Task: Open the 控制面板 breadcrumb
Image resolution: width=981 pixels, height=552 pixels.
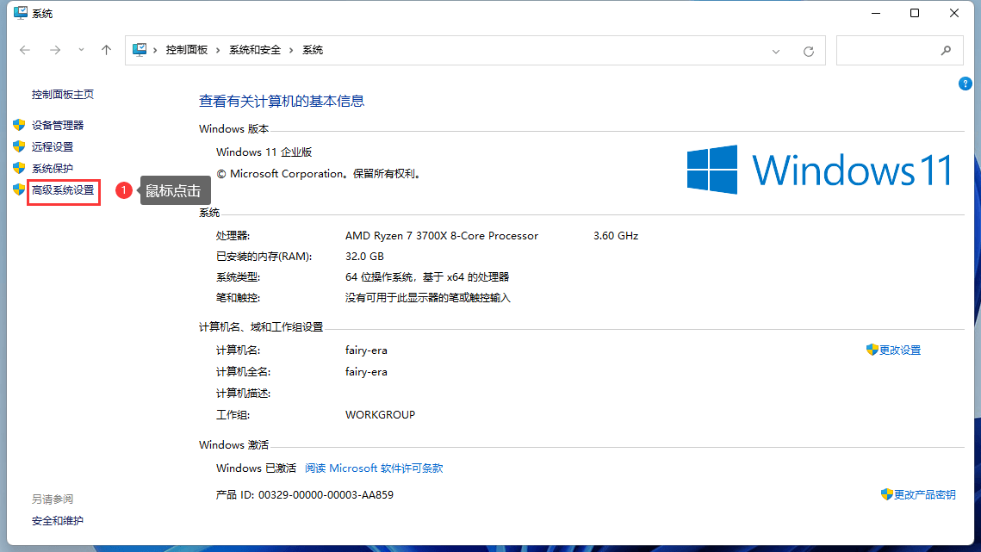Action: pyautogui.click(x=186, y=50)
